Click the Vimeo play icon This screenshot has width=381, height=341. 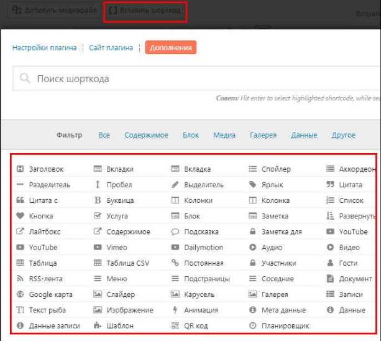(x=98, y=247)
